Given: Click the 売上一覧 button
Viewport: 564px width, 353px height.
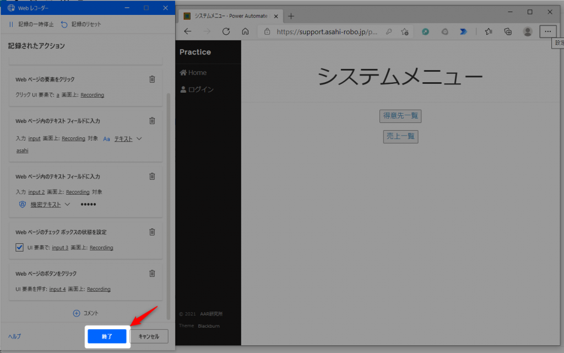Looking at the screenshot, I should [400, 137].
